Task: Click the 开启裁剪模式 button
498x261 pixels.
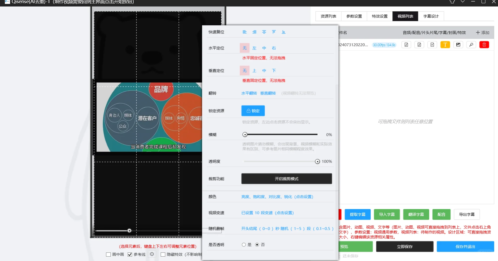Action: point(287,179)
